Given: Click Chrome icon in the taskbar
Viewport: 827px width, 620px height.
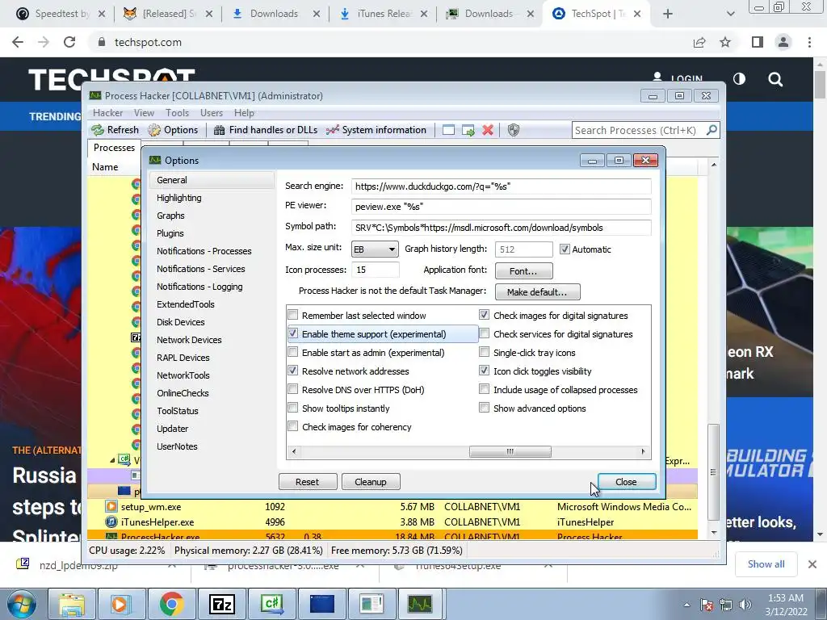Looking at the screenshot, I should (171, 604).
